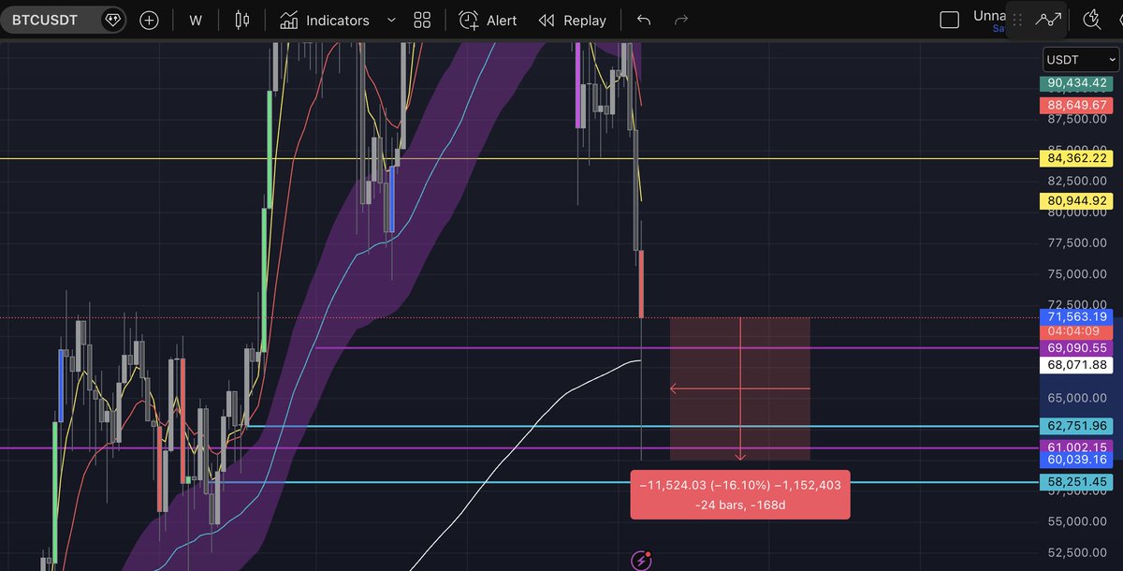Click the Alert clock icon
Screen dimensions: 1123x571
(471, 20)
